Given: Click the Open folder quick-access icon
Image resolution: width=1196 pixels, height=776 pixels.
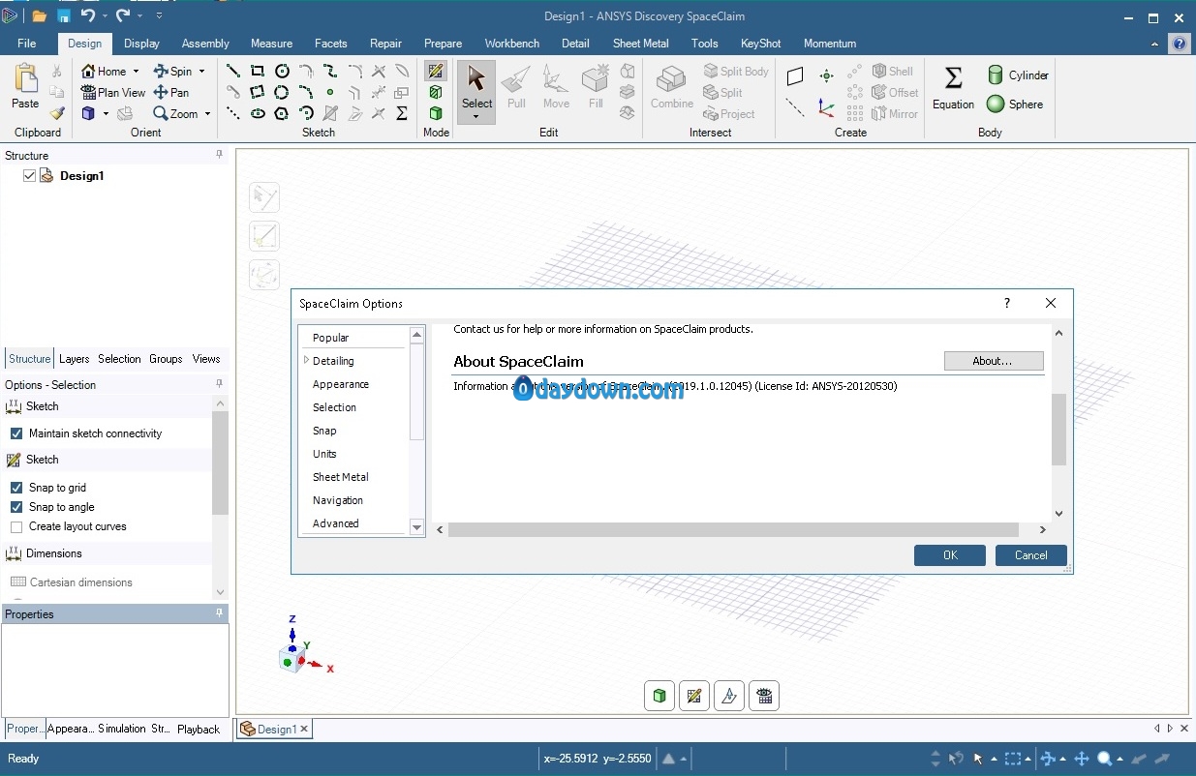Looking at the screenshot, I should [40, 16].
